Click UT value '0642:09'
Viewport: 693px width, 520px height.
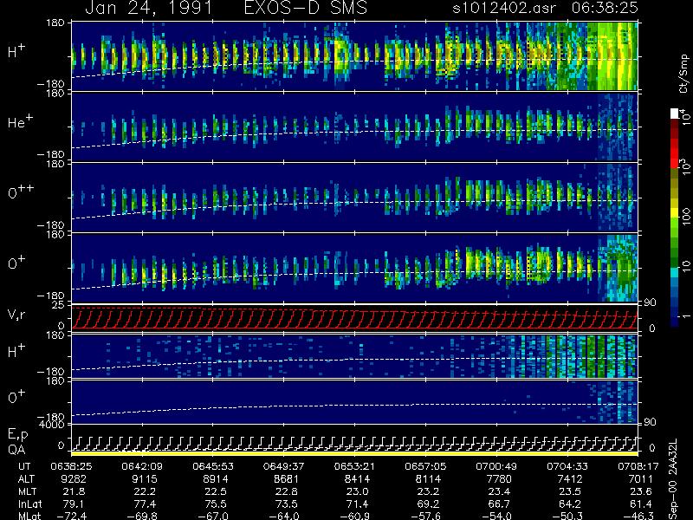pos(143,466)
